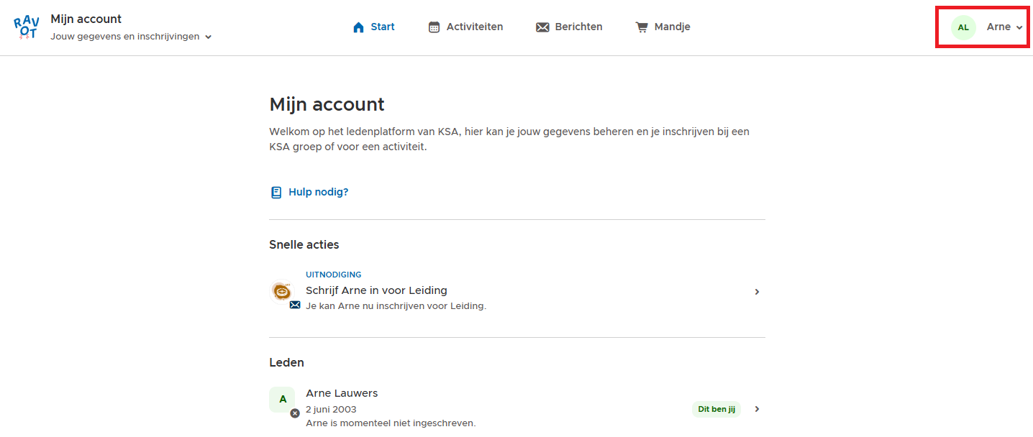This screenshot has height=437, width=1033.
Task: Click the small envelope badge on the invitation
Action: tap(295, 305)
